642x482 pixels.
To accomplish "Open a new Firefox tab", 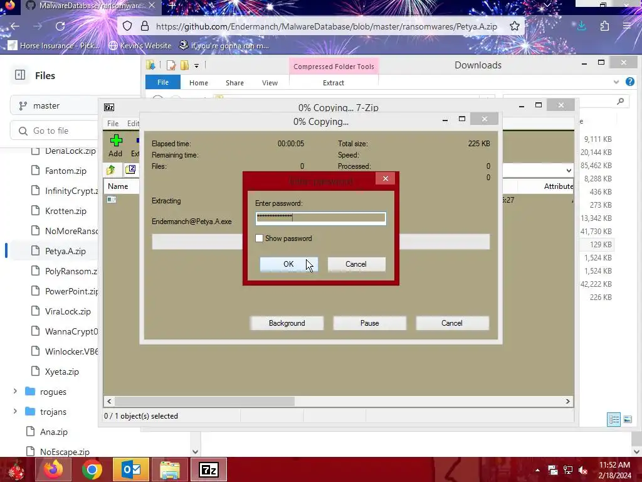I will coord(172,5).
